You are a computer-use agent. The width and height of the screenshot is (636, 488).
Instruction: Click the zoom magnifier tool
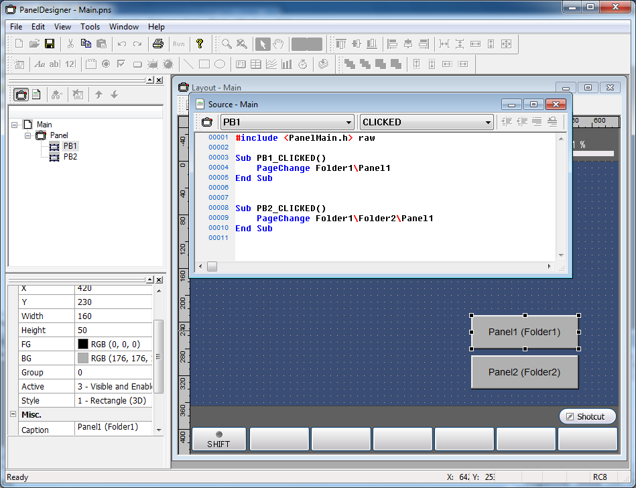227,44
